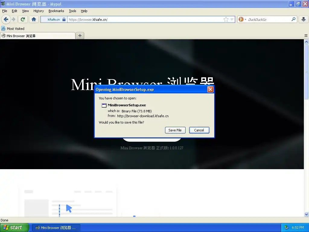This screenshot has height=232, width=309.
Task: Click the search magnifier icon
Action: point(293,19)
